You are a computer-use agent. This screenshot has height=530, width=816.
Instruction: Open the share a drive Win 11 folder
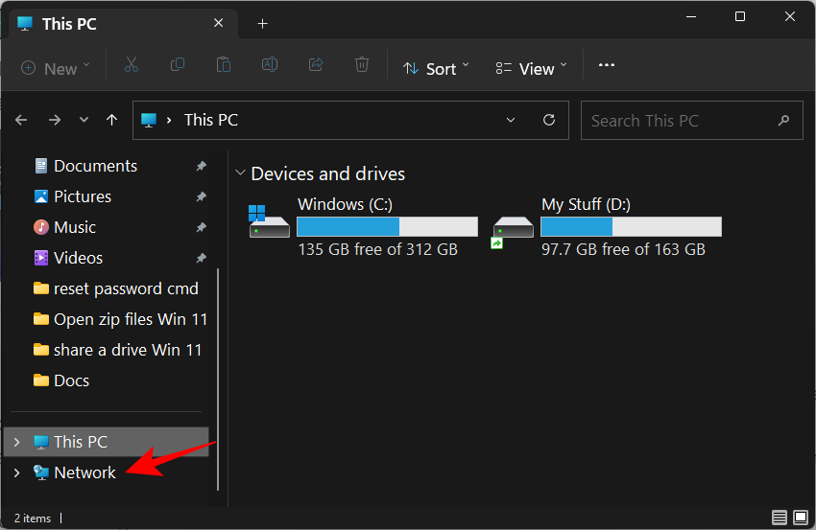pos(128,350)
